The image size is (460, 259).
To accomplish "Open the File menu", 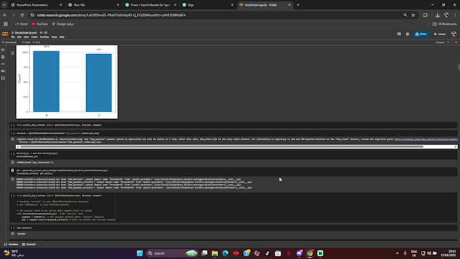I will (x=13, y=37).
